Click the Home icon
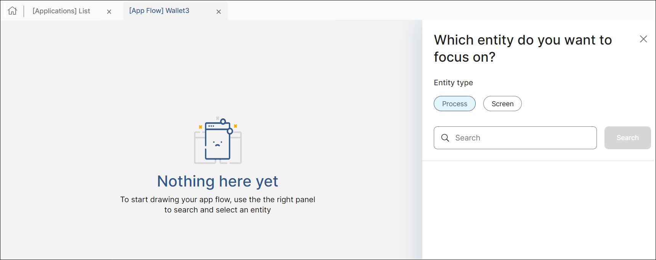 [x=12, y=11]
